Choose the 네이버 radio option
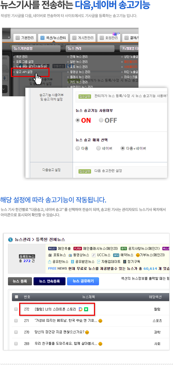173x365 pixels. tap(98, 148)
